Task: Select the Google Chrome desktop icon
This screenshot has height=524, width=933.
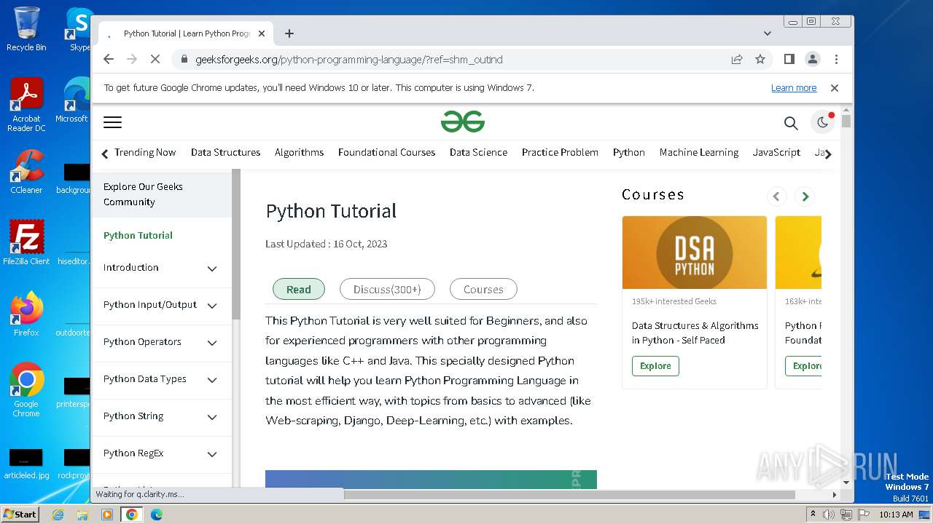Action: pos(26,390)
